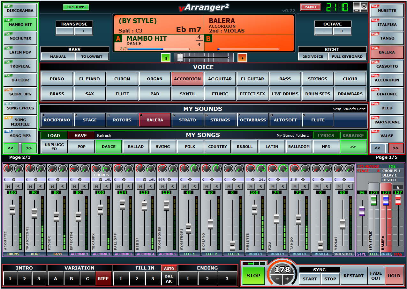This screenshot has height=289, width=407.
Task: Click the red reverb knob on DRUMS channel
Action: (8, 169)
